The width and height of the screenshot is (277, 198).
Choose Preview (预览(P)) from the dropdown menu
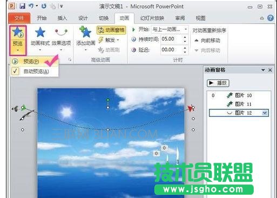34,62
